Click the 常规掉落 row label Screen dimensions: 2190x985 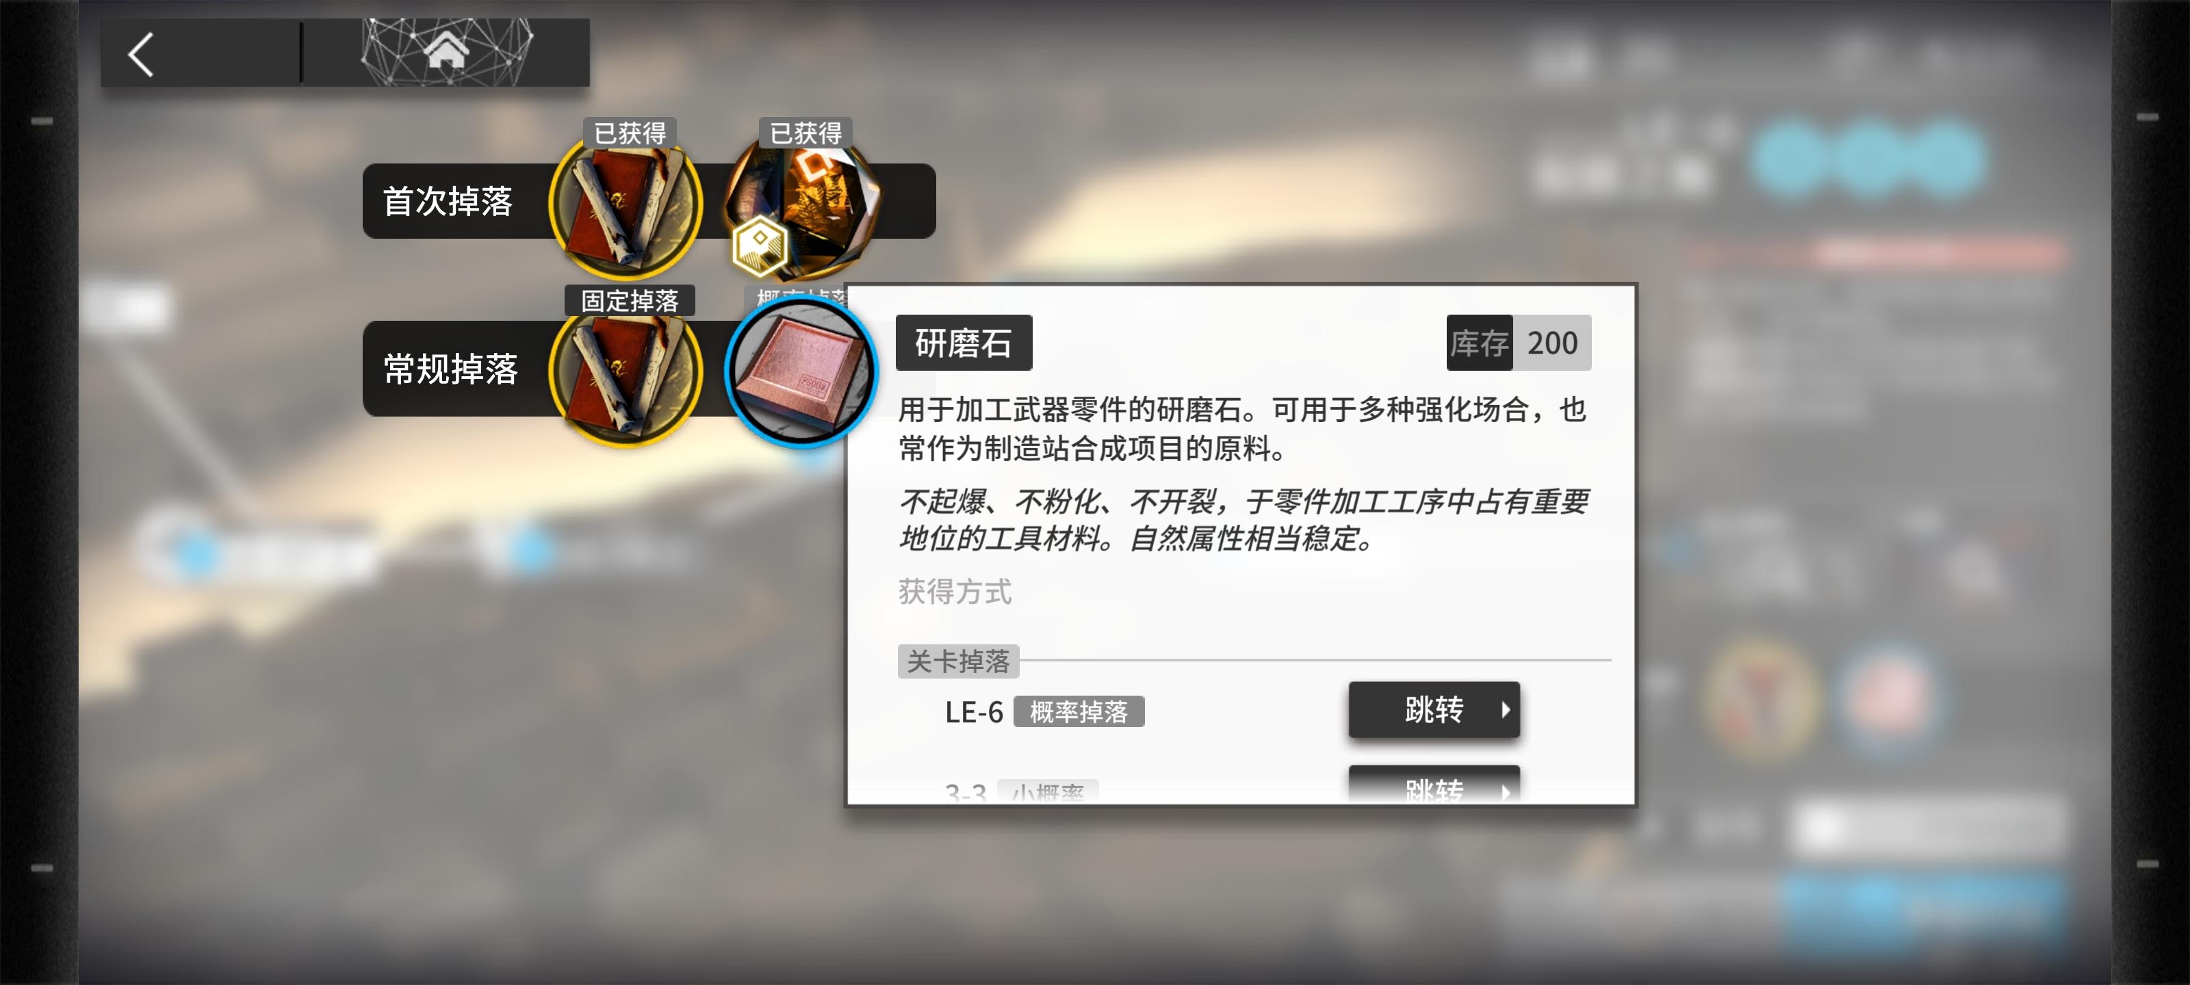coord(450,369)
